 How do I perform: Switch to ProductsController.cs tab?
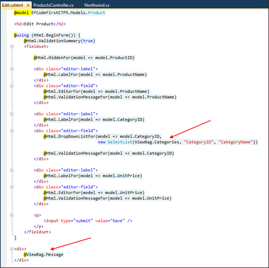(54, 5)
